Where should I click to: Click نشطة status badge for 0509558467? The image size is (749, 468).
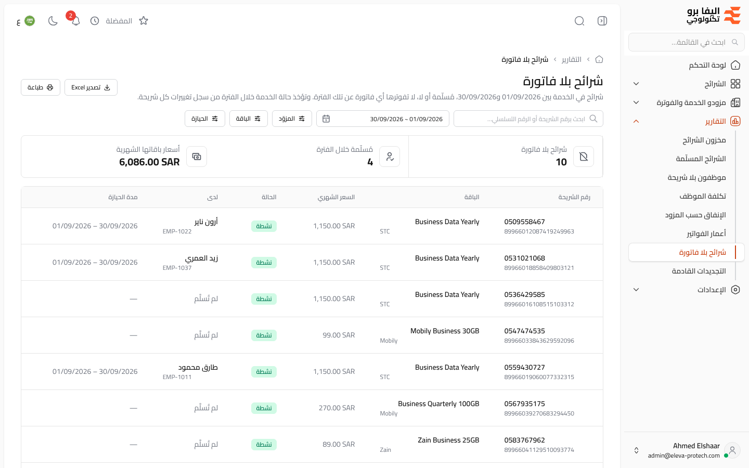[264, 226]
